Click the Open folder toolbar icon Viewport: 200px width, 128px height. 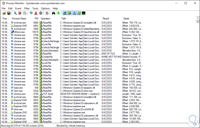point(4,13)
